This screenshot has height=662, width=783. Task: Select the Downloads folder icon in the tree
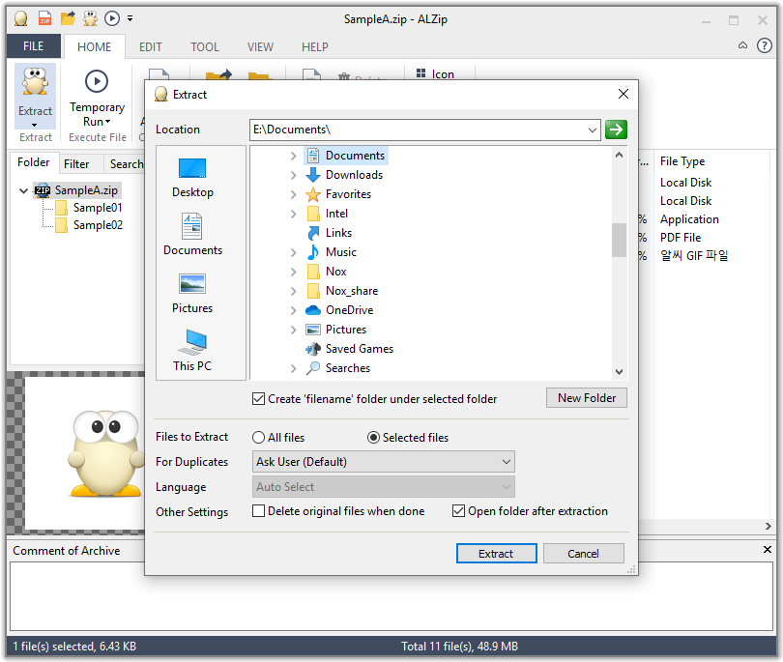(313, 175)
